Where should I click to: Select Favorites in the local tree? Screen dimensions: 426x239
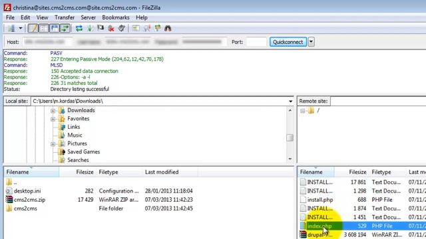(79, 119)
